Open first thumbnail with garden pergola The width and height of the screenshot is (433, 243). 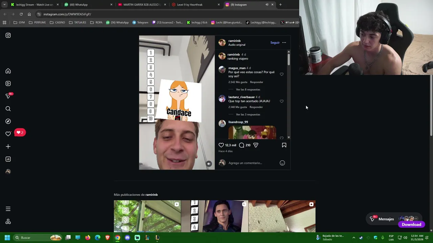pos(147,216)
